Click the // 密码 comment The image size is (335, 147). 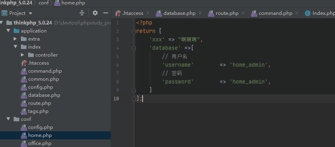pos(172,73)
